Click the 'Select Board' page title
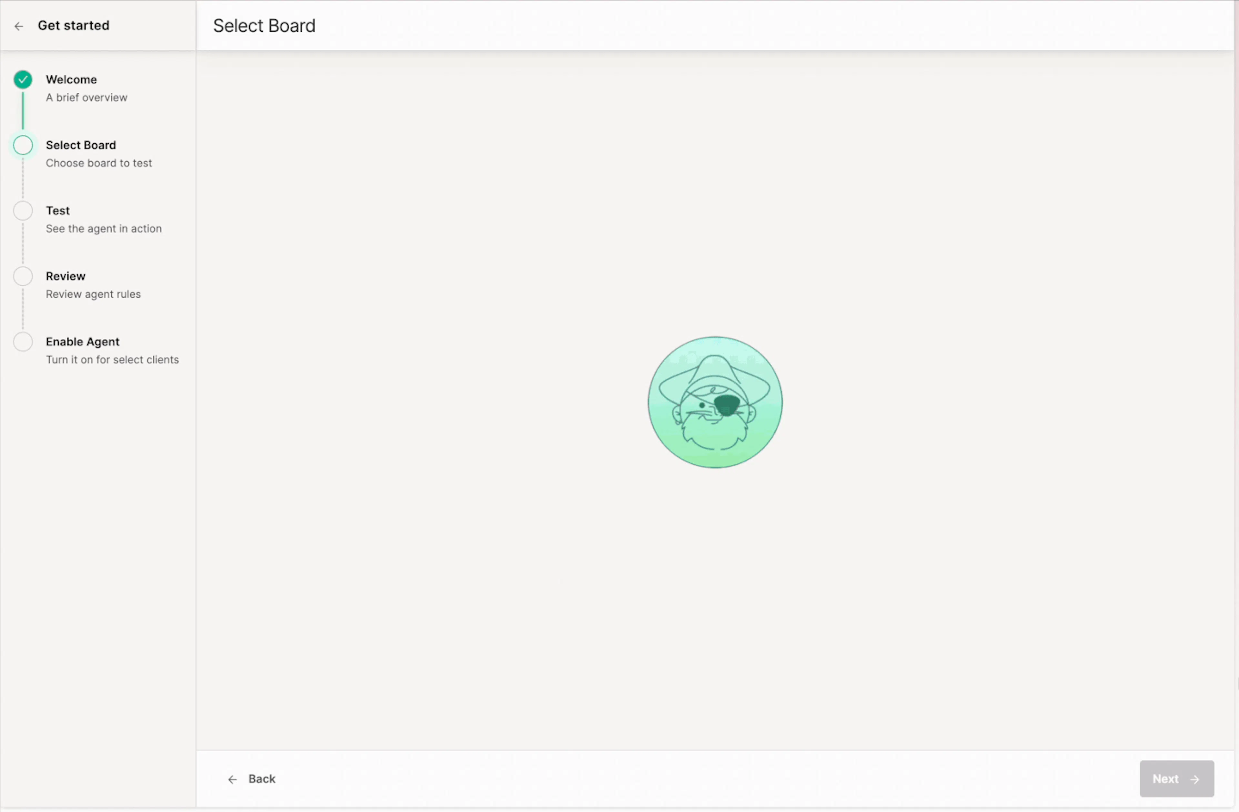Viewport: 1239px width, 812px height. pyautogui.click(x=264, y=26)
